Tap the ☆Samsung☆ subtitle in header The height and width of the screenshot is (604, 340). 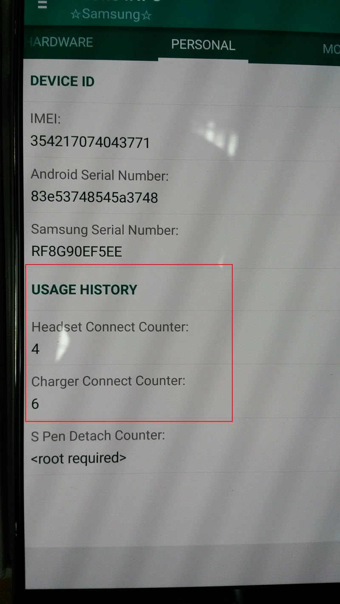111,14
